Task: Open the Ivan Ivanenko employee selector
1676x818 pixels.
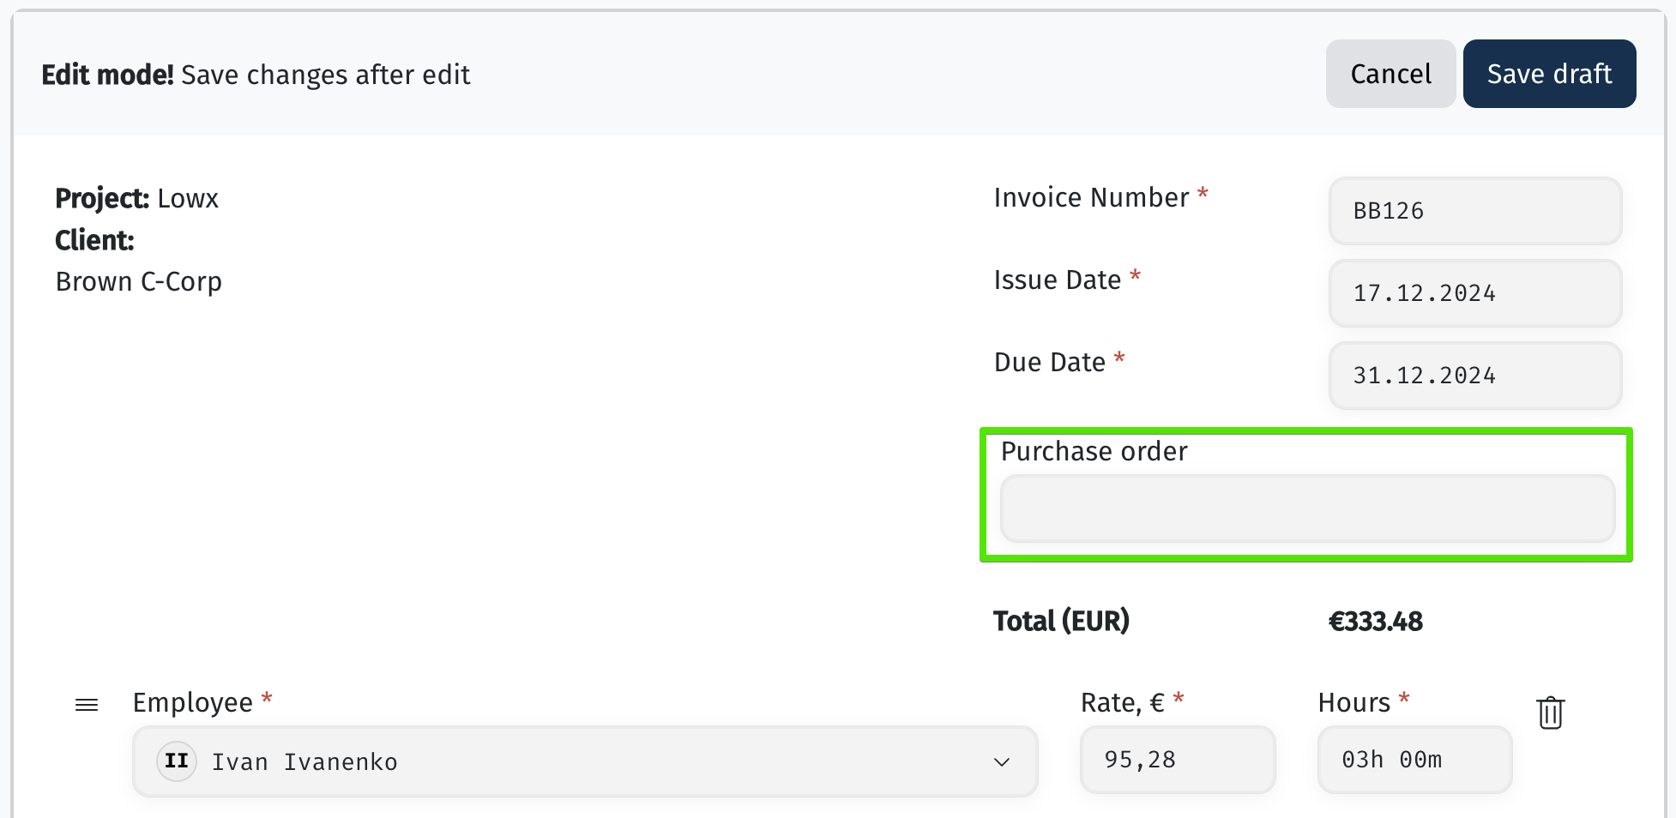Action: 585,761
